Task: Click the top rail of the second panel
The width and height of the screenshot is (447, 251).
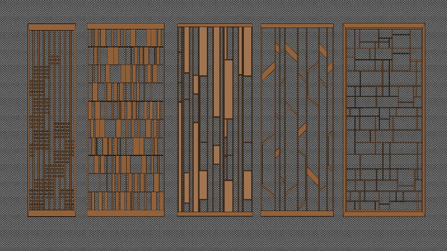Action: point(125,26)
